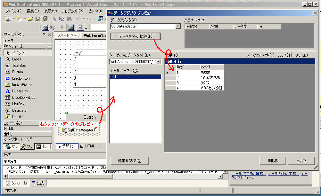Click the Cut scissors icon
Viewport: 321px width, 196px height.
(54, 19)
